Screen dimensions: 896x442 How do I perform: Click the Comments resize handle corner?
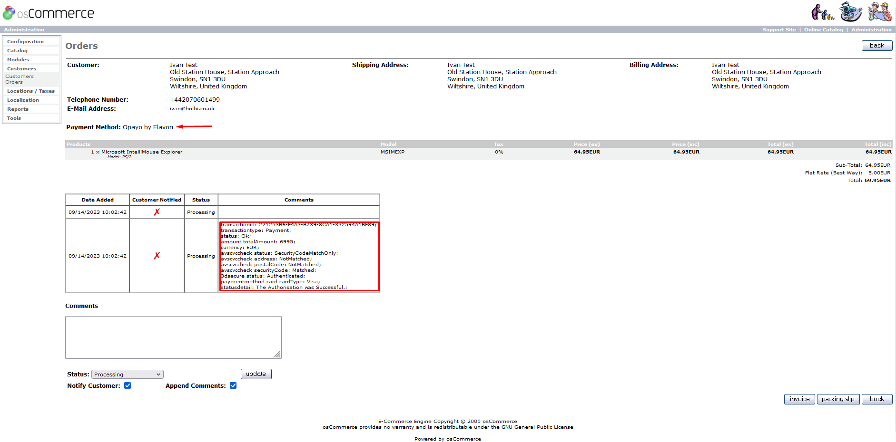(x=277, y=355)
